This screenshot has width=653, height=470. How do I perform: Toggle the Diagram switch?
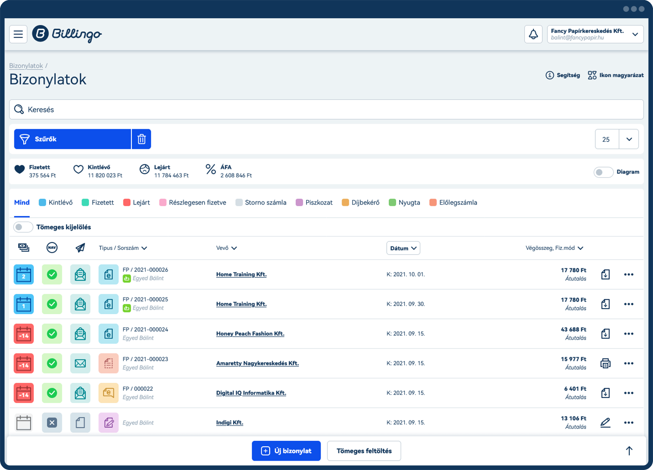tap(603, 172)
